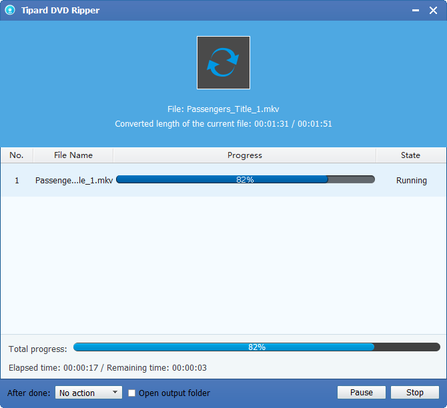Click the Tipard app logo in title bar
This screenshot has height=408, width=447.
click(x=10, y=11)
